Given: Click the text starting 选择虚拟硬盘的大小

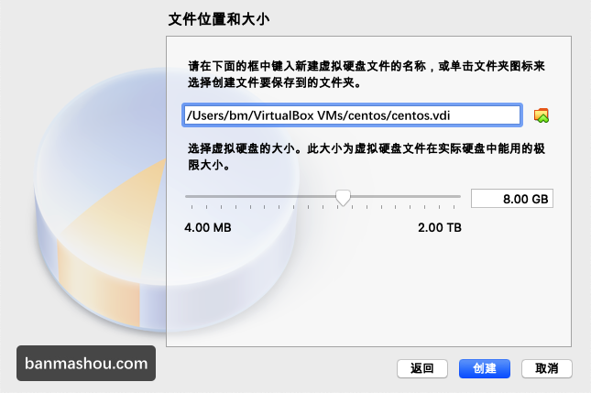Looking at the screenshot, I should 367,157.
